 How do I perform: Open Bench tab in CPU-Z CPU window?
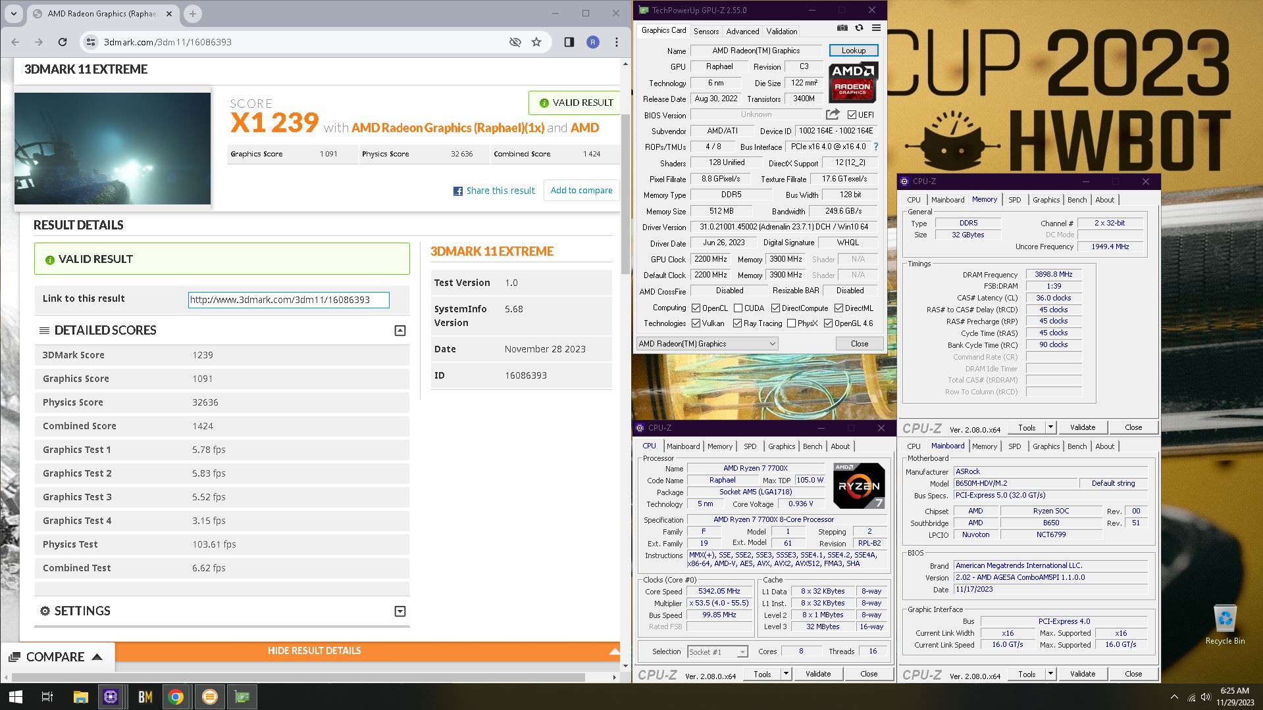tap(813, 446)
